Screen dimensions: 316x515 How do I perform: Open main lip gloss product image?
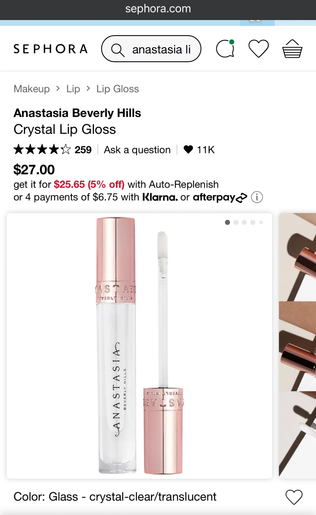tap(139, 346)
